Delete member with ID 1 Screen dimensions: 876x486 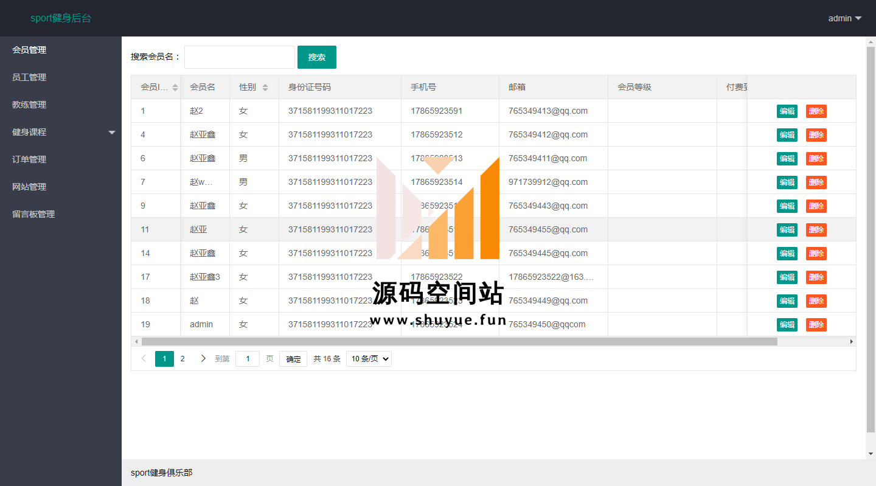point(816,111)
